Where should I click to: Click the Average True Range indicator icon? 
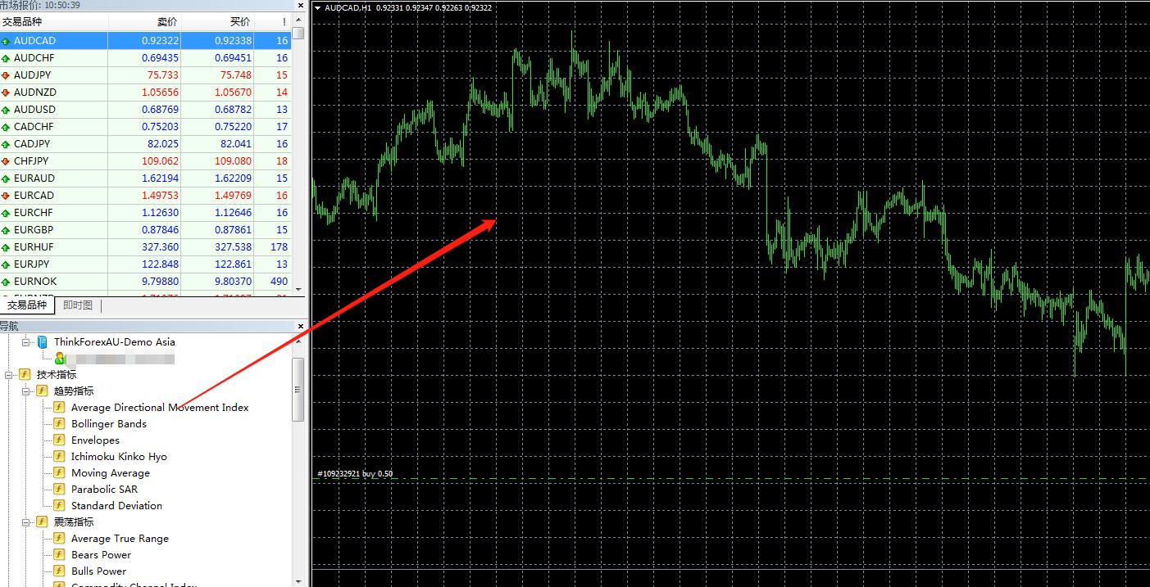pyautogui.click(x=59, y=538)
